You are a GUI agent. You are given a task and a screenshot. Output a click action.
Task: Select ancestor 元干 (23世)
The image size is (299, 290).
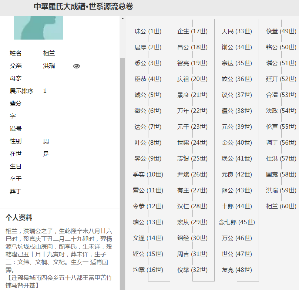point(192,127)
